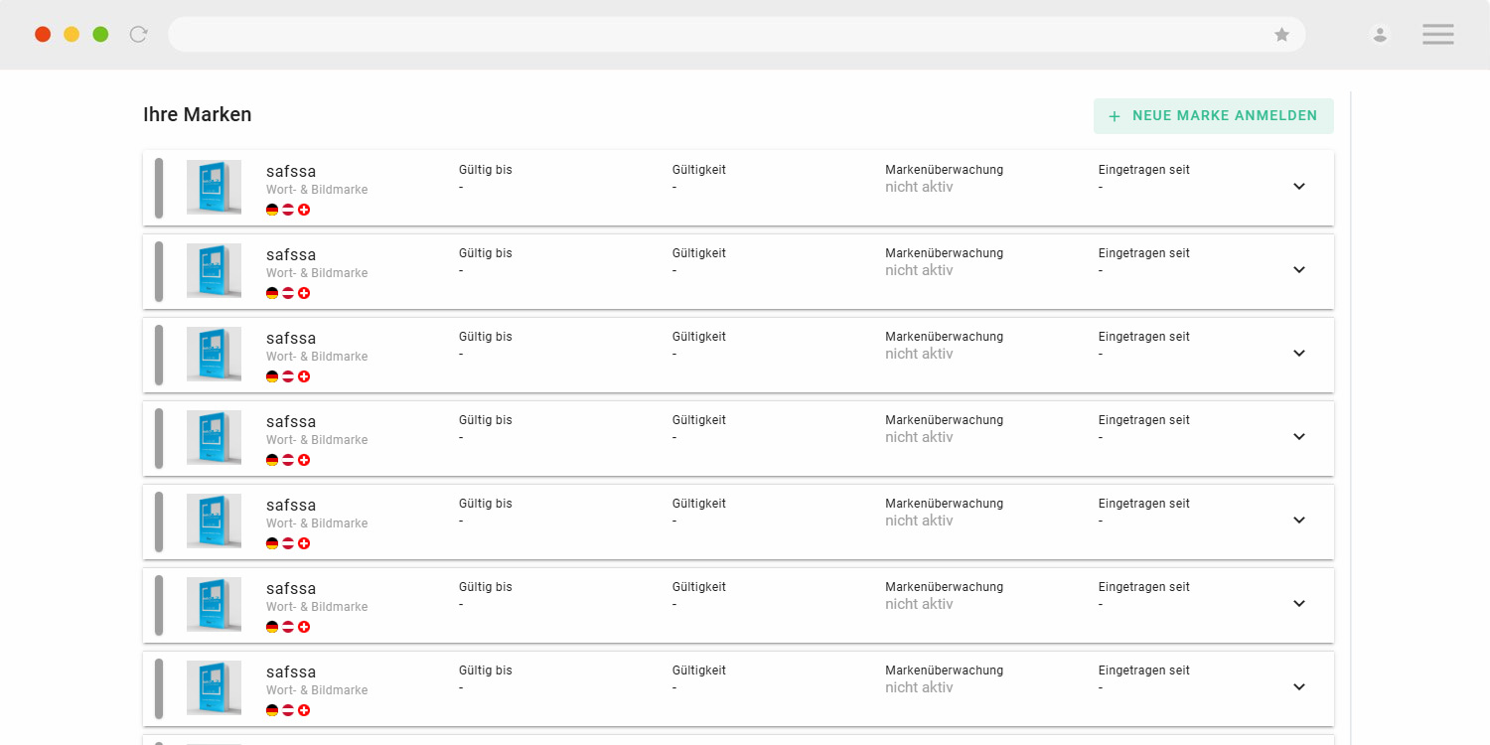This screenshot has height=745, width=1490.
Task: Open the hamburger menu
Action: pos(1438,35)
